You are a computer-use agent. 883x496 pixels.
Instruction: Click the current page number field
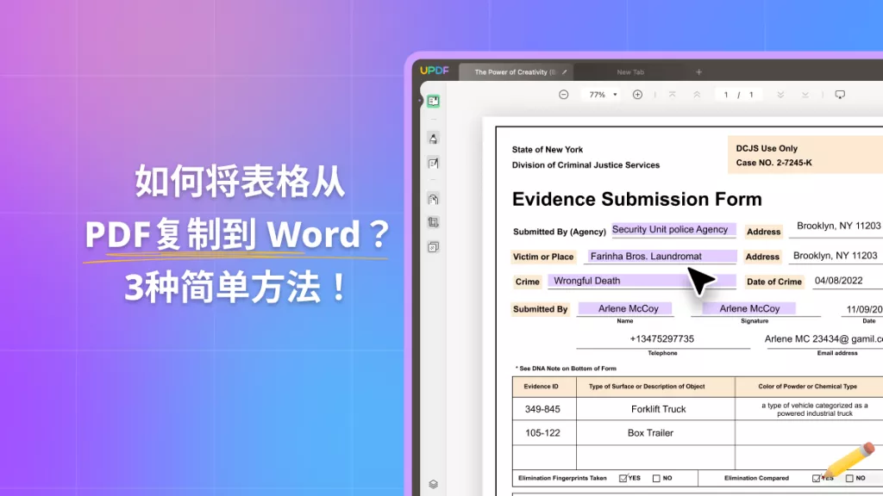click(x=726, y=95)
